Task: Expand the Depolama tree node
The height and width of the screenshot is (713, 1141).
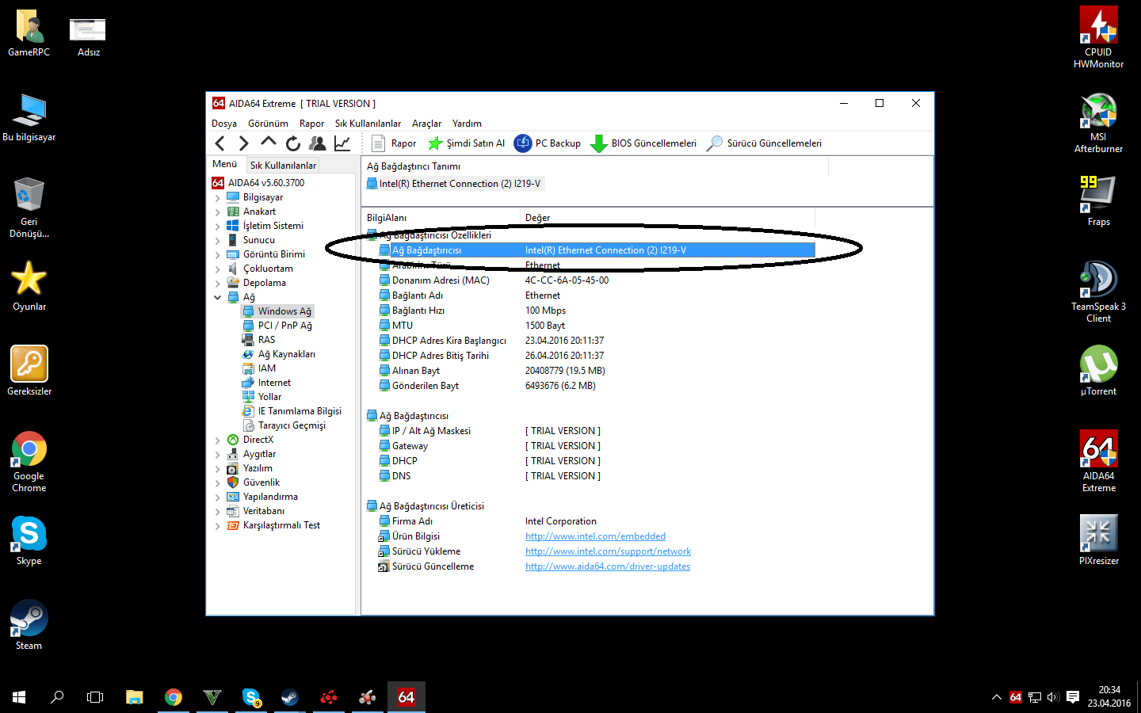Action: 218,283
